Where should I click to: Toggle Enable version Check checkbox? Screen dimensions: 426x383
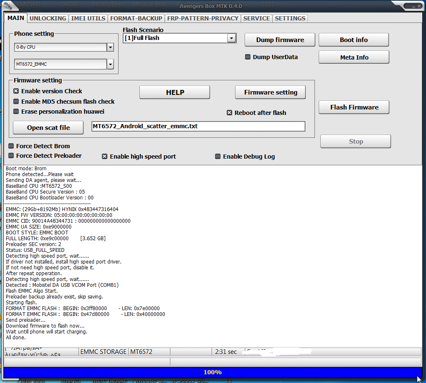click(16, 91)
